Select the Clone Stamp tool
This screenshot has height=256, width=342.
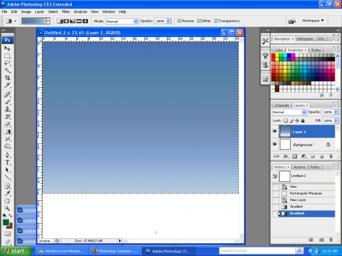(7, 109)
